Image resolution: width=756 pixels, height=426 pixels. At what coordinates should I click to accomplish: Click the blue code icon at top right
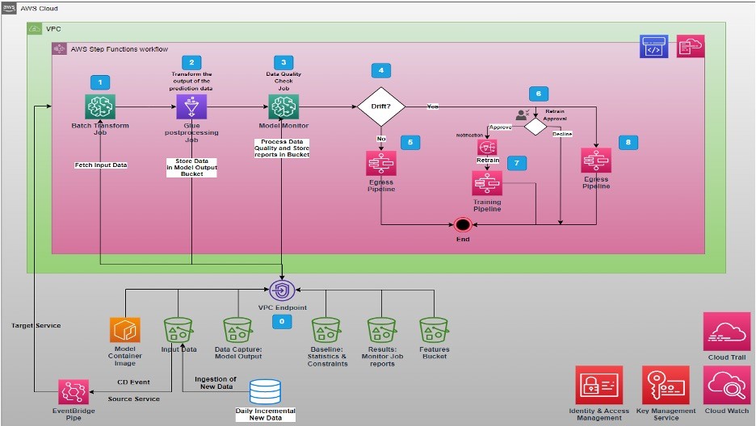tap(654, 48)
